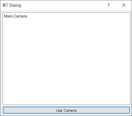Confirm selection with Use Camera
The image size is (132, 116).
click(66, 110)
